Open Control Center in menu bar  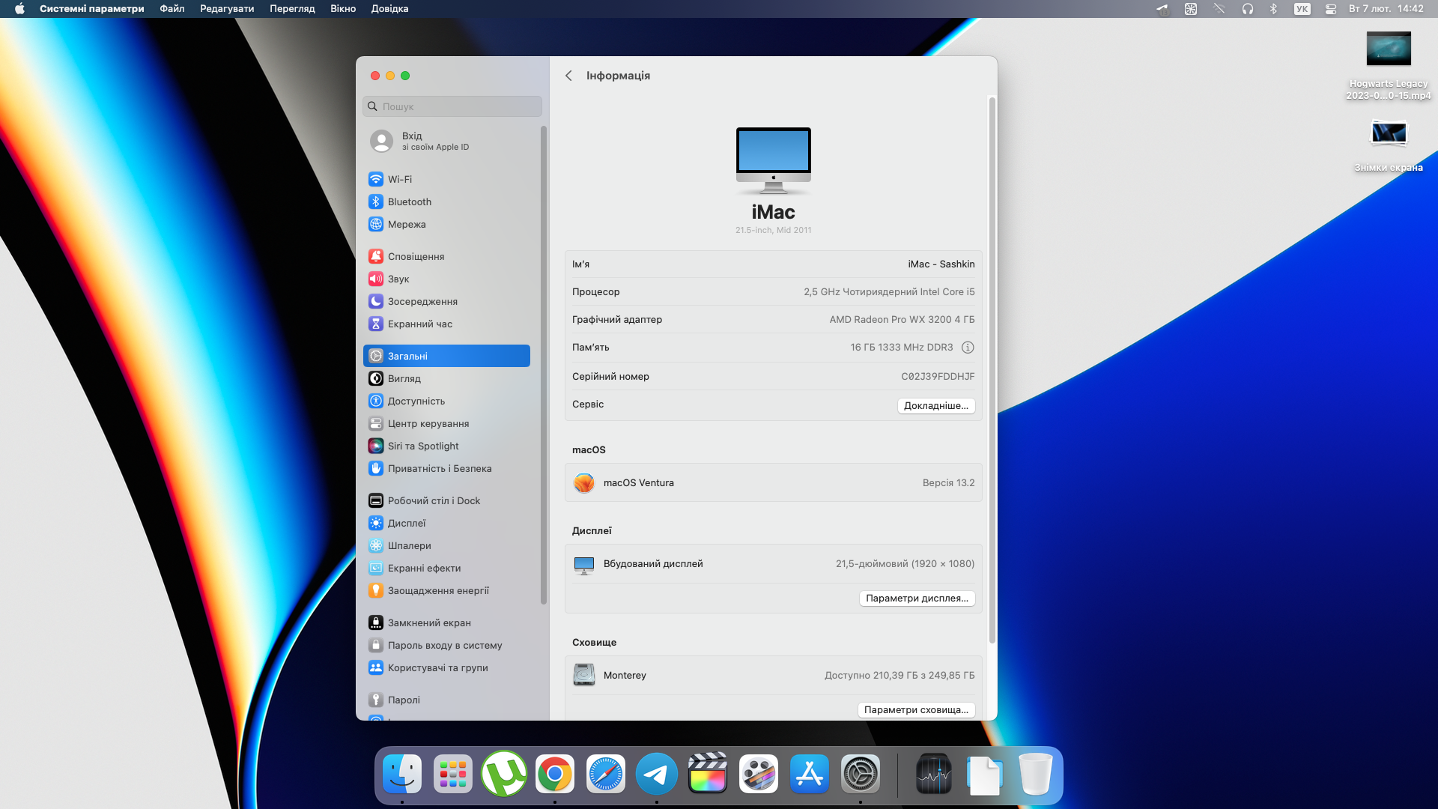pyautogui.click(x=1331, y=9)
